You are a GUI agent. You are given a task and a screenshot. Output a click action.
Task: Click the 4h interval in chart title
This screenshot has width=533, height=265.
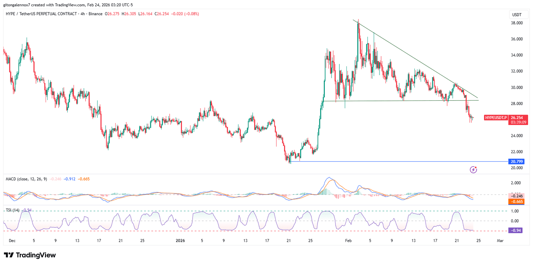point(83,14)
